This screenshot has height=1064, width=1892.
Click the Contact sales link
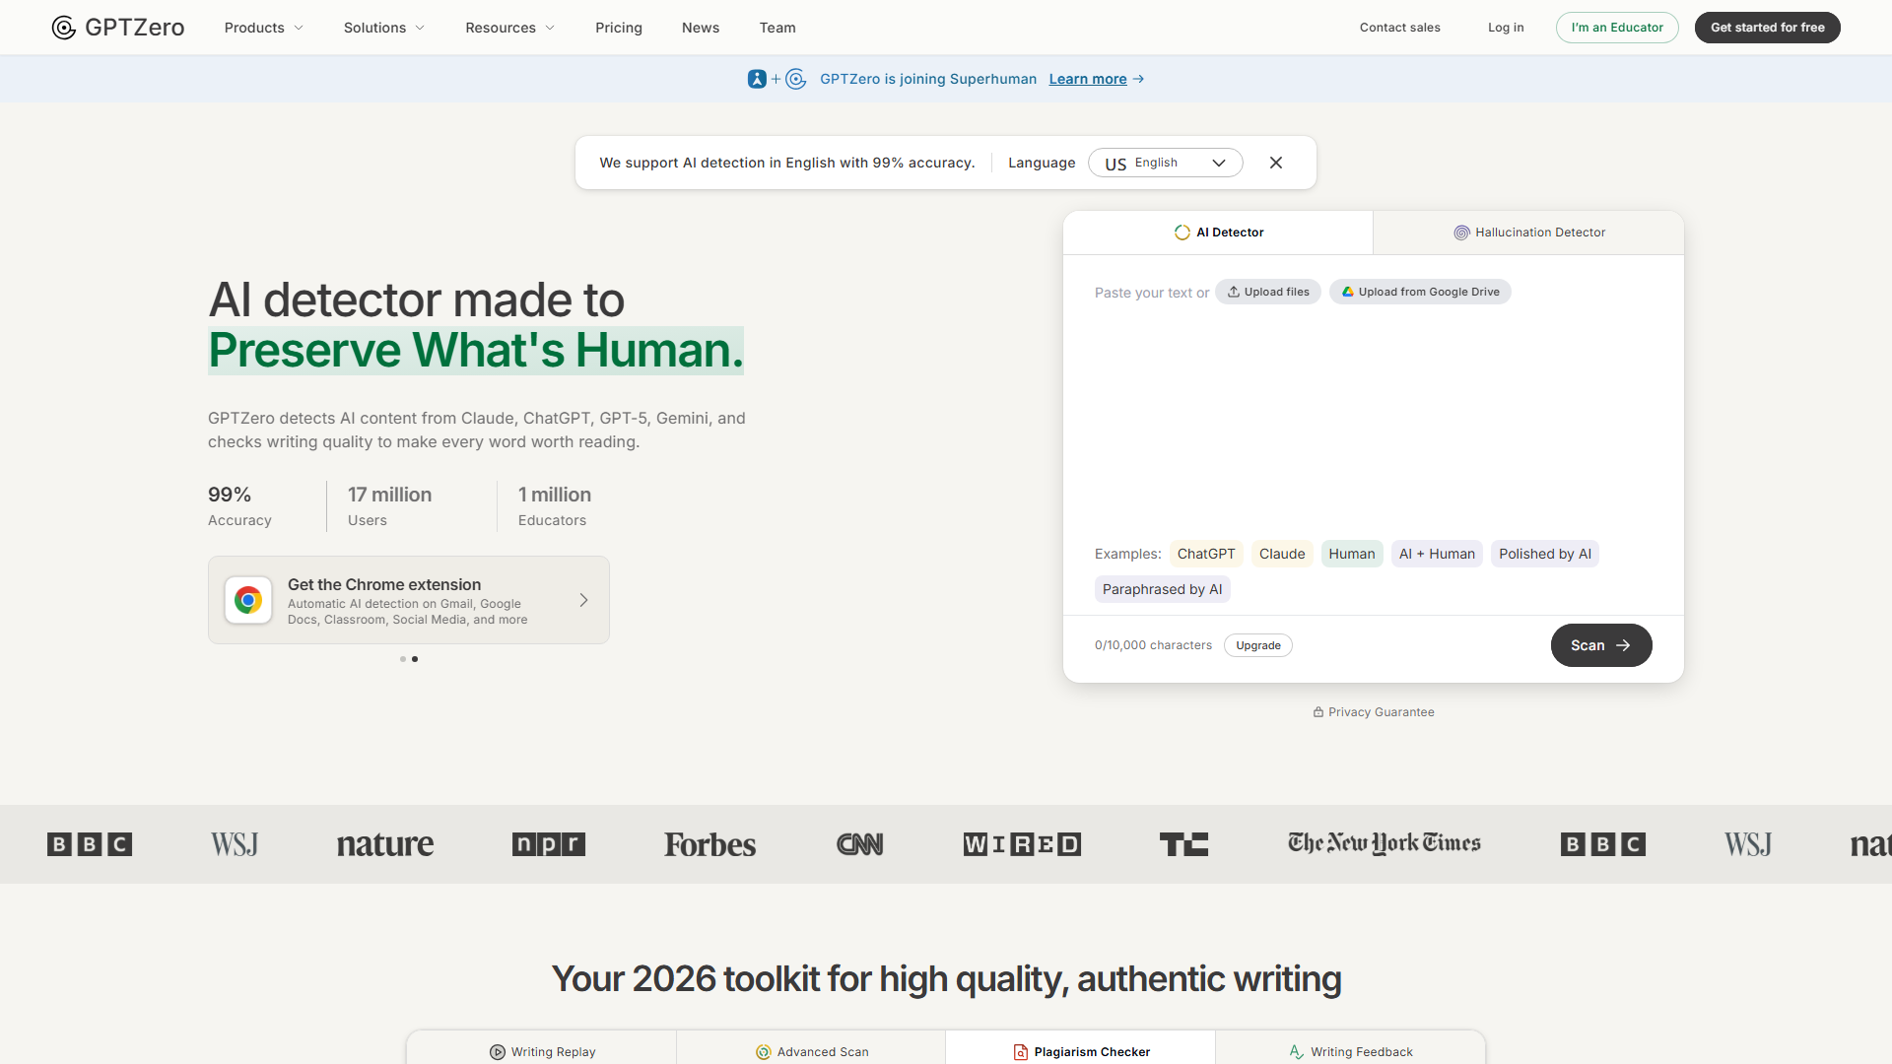1400,28
